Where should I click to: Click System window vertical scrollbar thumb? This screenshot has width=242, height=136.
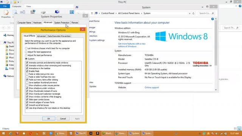tap(216, 43)
